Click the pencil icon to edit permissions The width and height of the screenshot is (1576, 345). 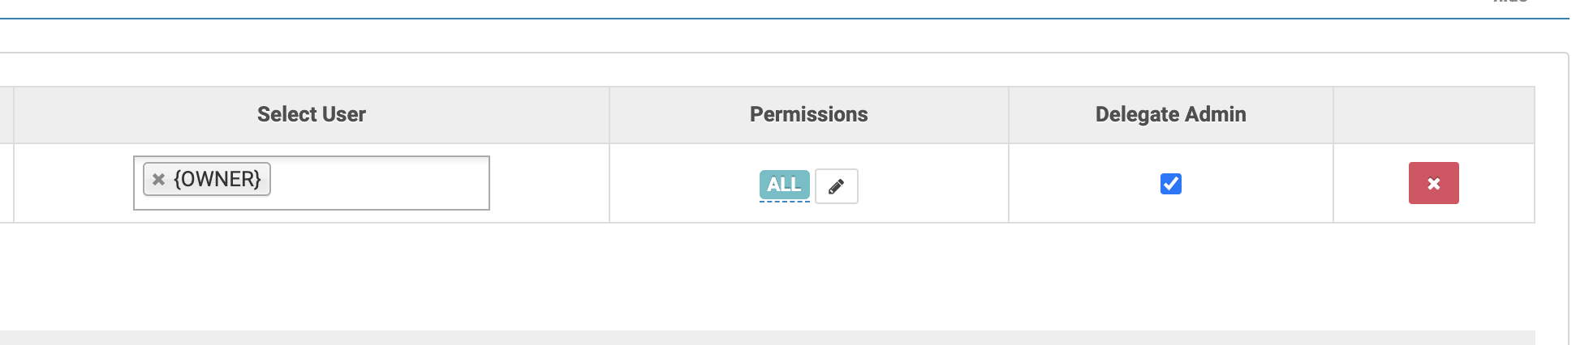[x=836, y=186]
